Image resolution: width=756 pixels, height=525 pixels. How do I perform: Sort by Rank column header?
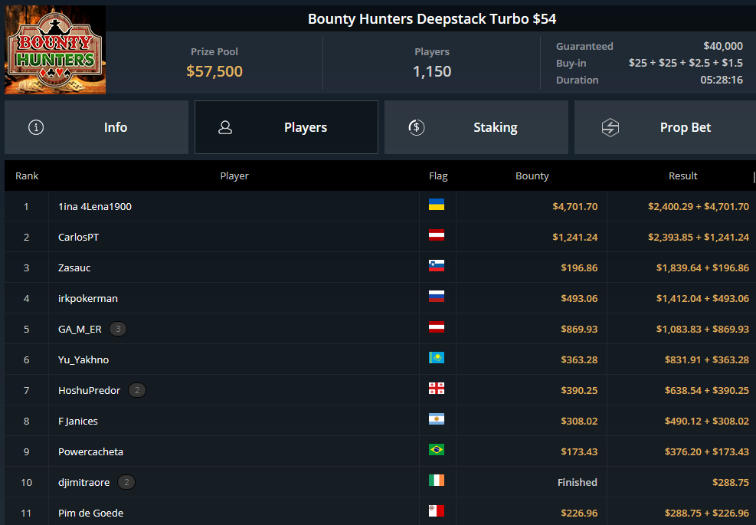(x=27, y=176)
